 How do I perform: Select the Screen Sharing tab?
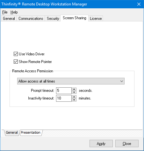coord(75,18)
